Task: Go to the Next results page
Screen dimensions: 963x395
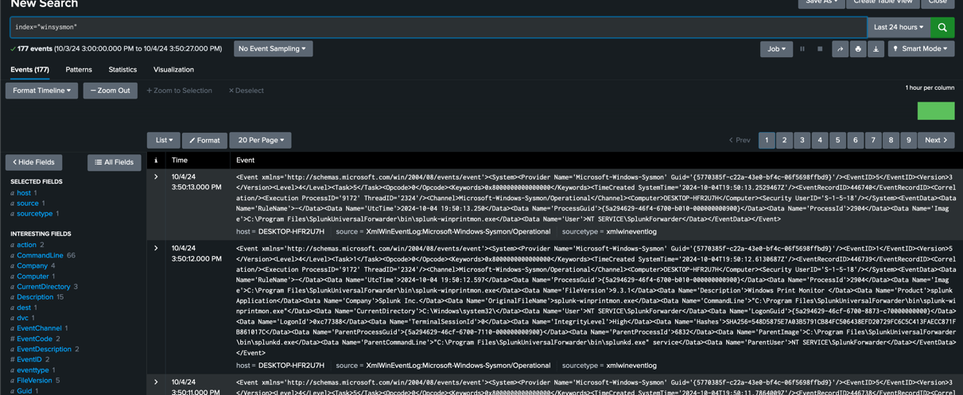Action: coord(936,140)
